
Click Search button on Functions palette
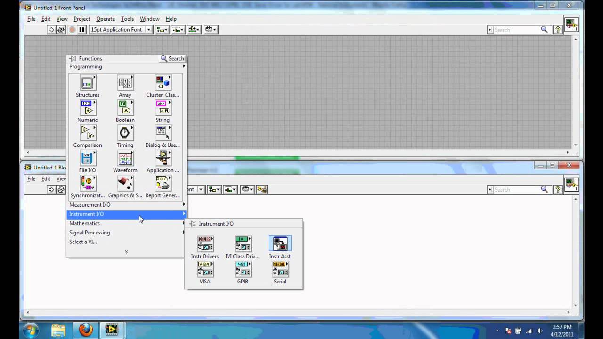(x=172, y=59)
